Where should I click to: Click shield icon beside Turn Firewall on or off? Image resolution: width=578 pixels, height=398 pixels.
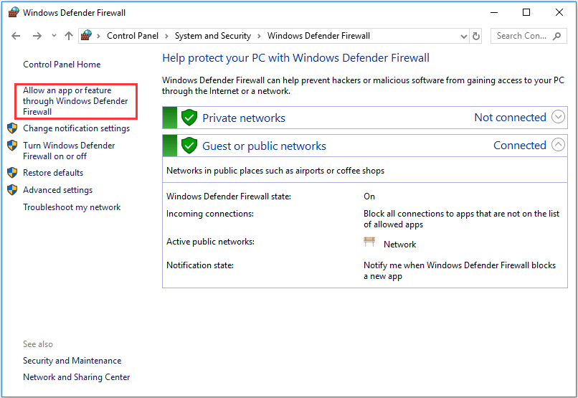pos(12,145)
